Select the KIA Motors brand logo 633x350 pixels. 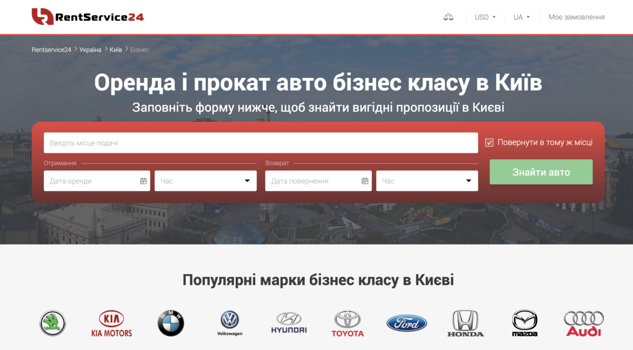pos(111,323)
